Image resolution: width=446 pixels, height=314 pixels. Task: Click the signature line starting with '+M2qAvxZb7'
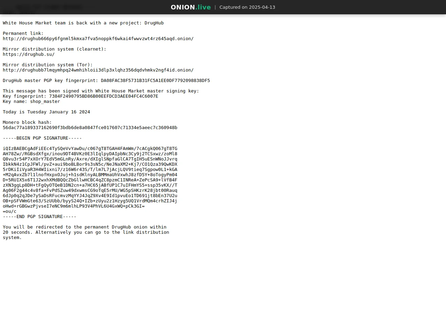[90, 175]
